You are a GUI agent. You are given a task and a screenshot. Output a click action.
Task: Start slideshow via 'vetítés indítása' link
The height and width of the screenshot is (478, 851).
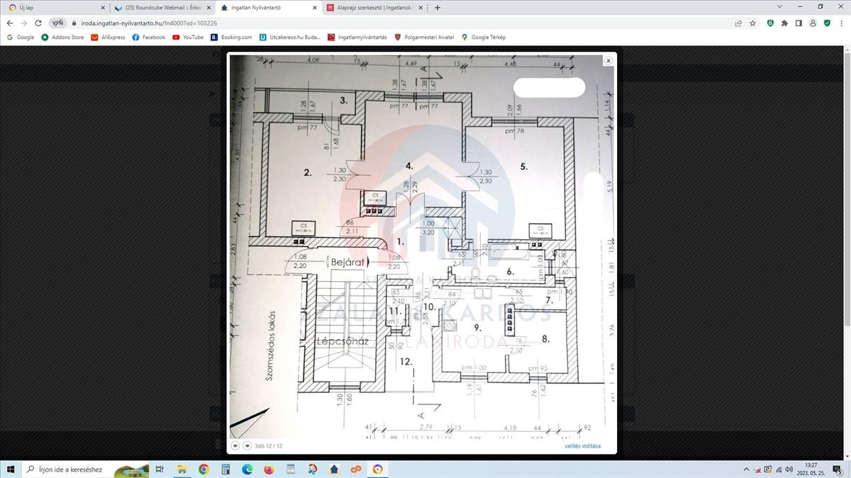click(582, 446)
